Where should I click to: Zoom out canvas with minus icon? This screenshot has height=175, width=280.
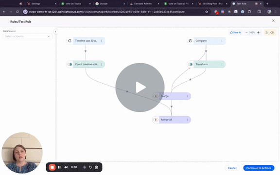pos(246,33)
